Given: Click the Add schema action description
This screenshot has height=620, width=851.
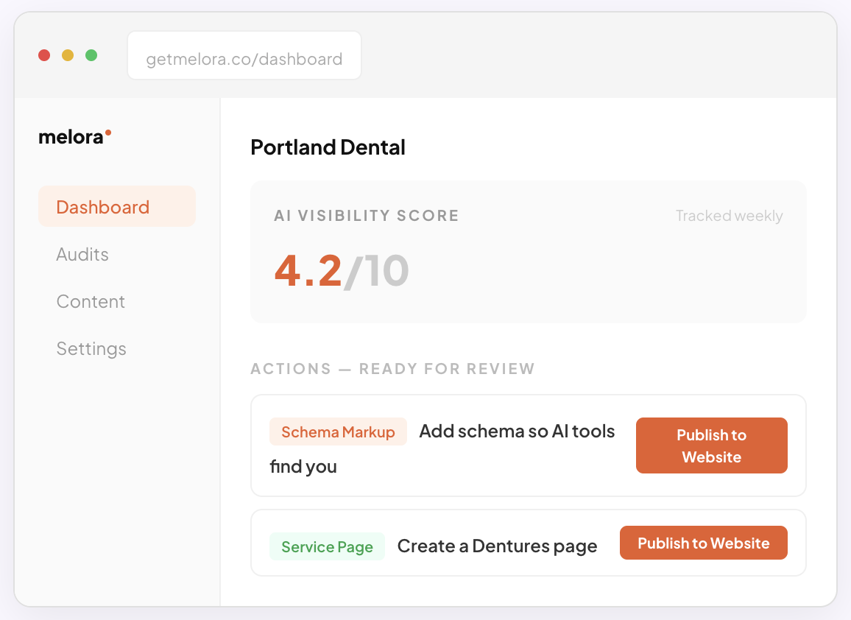Looking at the screenshot, I should click(x=517, y=431).
